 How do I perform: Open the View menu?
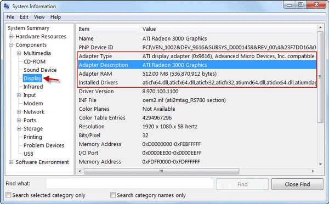pos(39,17)
